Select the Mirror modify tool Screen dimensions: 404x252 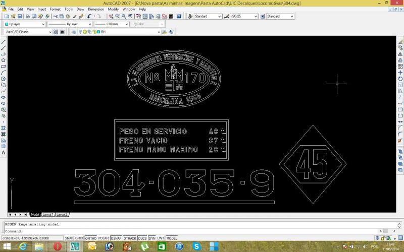point(400,54)
